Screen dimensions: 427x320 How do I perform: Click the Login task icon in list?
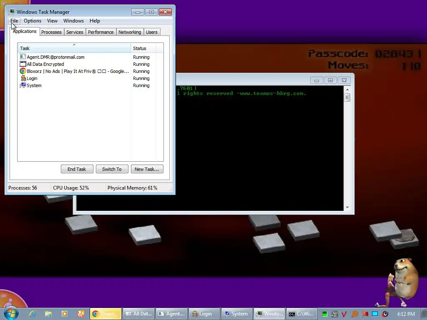tap(23, 78)
